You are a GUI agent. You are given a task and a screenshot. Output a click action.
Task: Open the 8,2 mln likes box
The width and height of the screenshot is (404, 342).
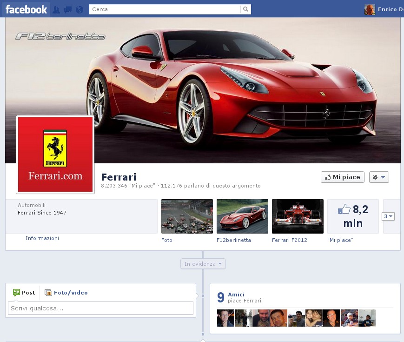pos(353,216)
